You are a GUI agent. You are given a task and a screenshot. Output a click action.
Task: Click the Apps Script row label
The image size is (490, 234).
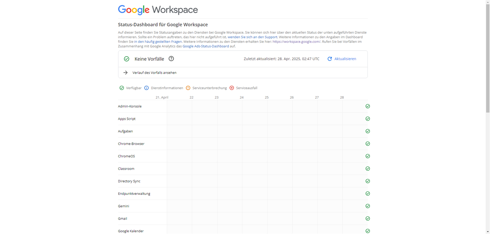127,119
